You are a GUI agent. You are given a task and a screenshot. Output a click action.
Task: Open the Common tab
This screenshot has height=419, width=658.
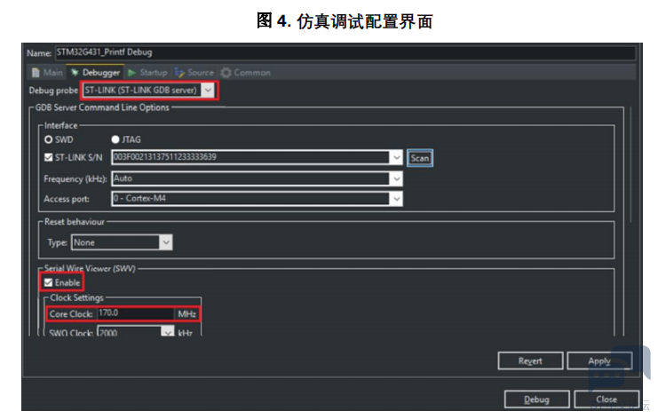pos(246,73)
